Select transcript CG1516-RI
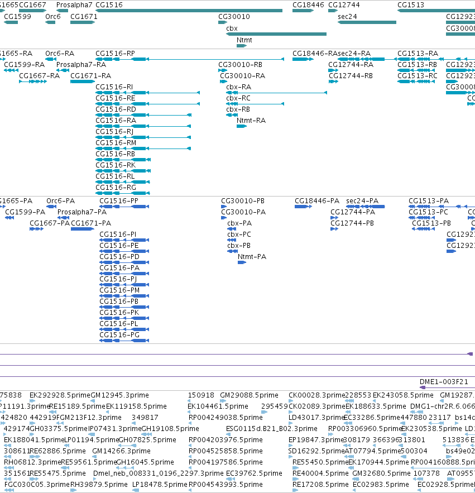The width and height of the screenshot is (475, 493). (x=114, y=87)
